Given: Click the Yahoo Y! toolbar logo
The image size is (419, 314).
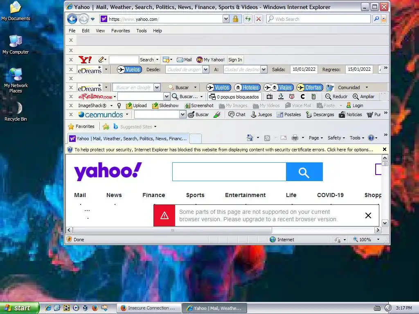Looking at the screenshot, I should [x=85, y=60].
